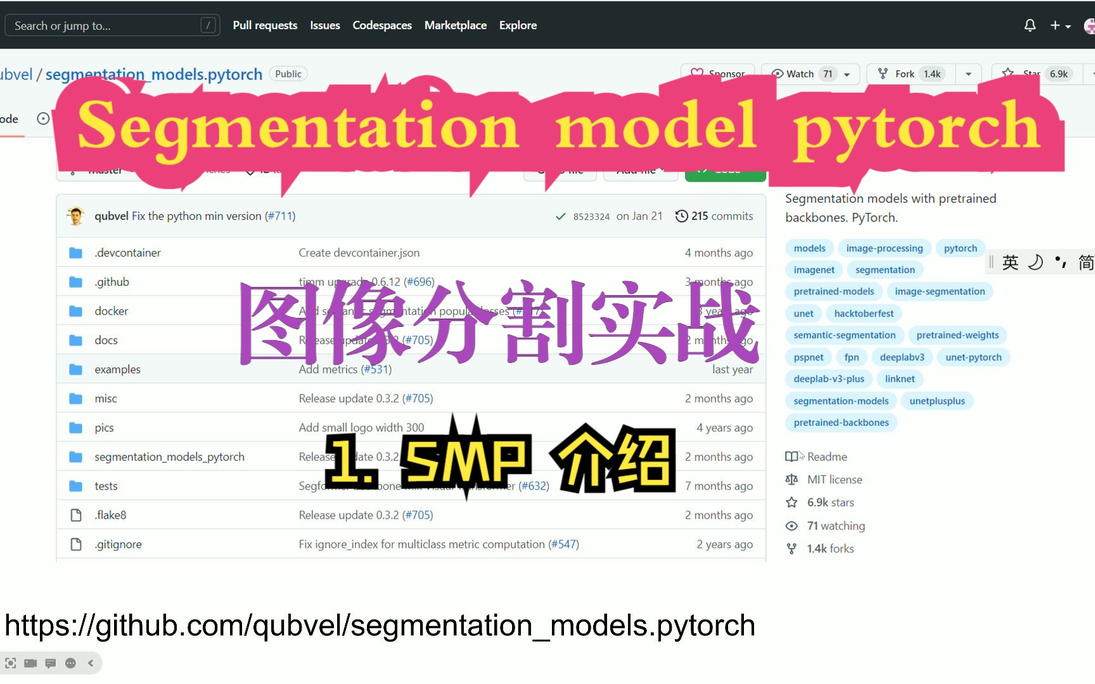Click the watching eye icon in sidebar
Image resolution: width=1095 pixels, height=684 pixels.
point(791,526)
